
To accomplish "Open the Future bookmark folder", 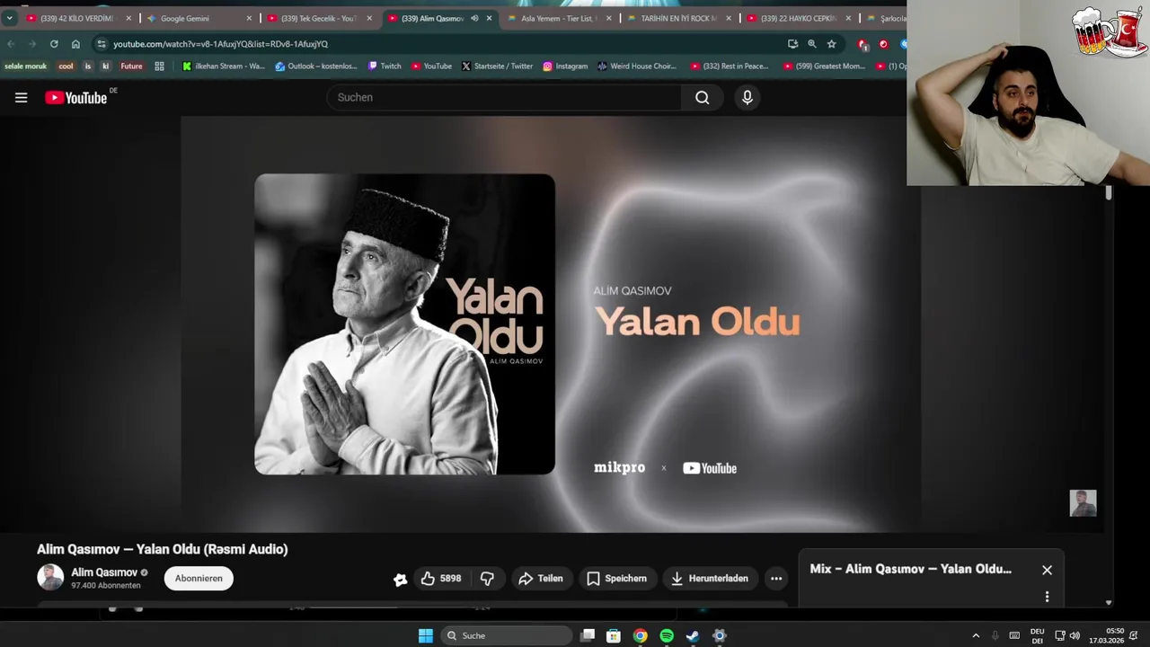I will 131,66.
